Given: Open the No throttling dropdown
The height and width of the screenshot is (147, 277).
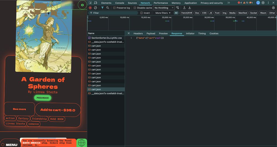Looking at the screenshot, I should (x=164, y=8).
